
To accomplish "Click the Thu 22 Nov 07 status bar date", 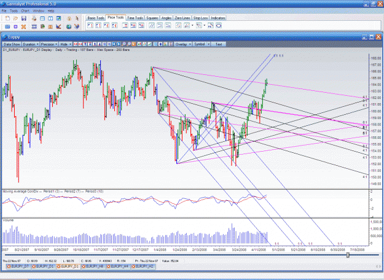I will [x=12, y=261].
